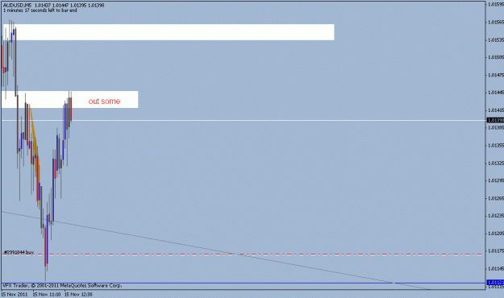Click the 1.01355 price axis label
Screen dimensions: 504x298
click(x=496, y=146)
